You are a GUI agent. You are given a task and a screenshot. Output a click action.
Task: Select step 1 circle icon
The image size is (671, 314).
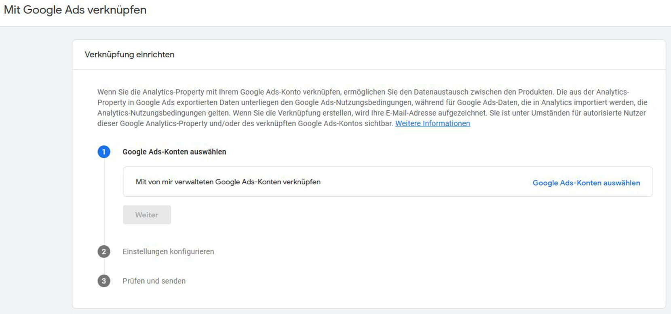104,152
